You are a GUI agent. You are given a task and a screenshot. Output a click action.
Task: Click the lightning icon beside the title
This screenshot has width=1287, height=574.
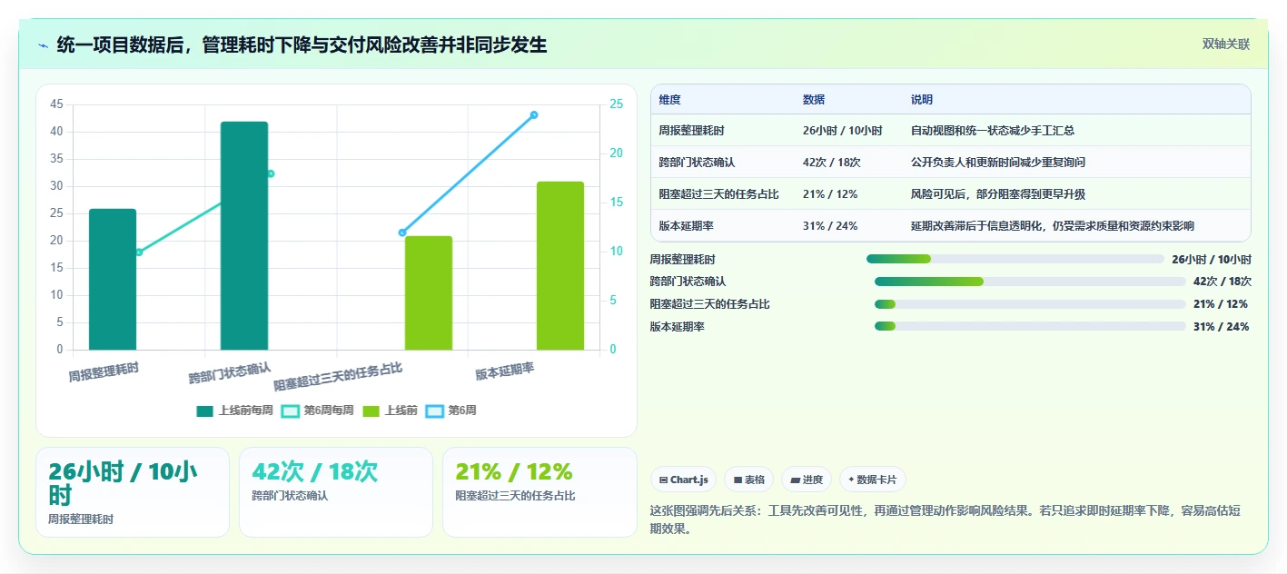coord(44,45)
